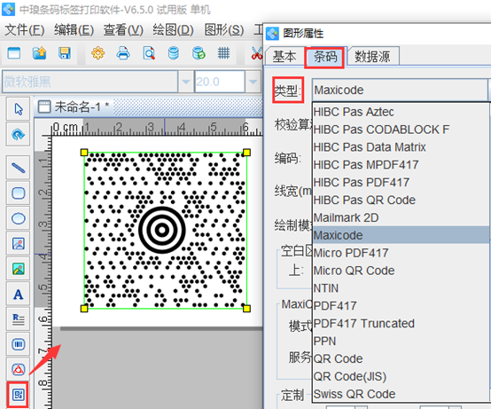Image resolution: width=491 pixels, height=409 pixels.
Task: Choose PDF417 barcode type
Action: pos(401,305)
